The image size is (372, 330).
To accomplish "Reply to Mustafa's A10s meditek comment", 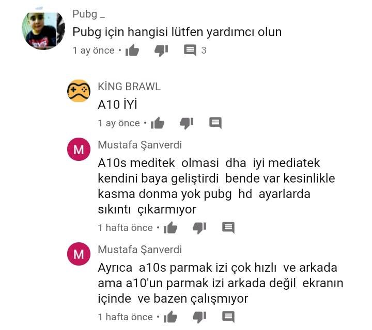I will 228,227.
